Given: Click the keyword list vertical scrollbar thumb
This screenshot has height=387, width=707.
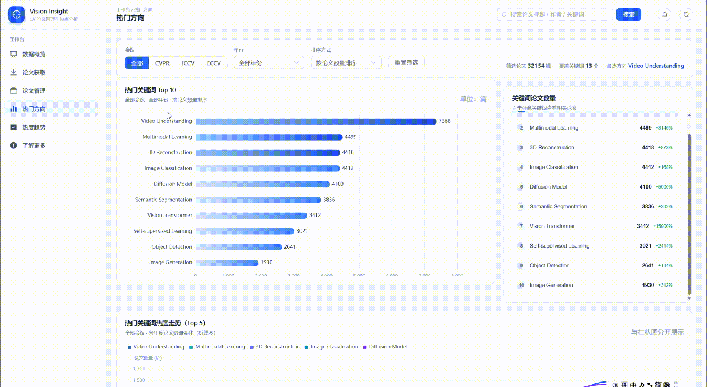Looking at the screenshot, I should (689, 214).
